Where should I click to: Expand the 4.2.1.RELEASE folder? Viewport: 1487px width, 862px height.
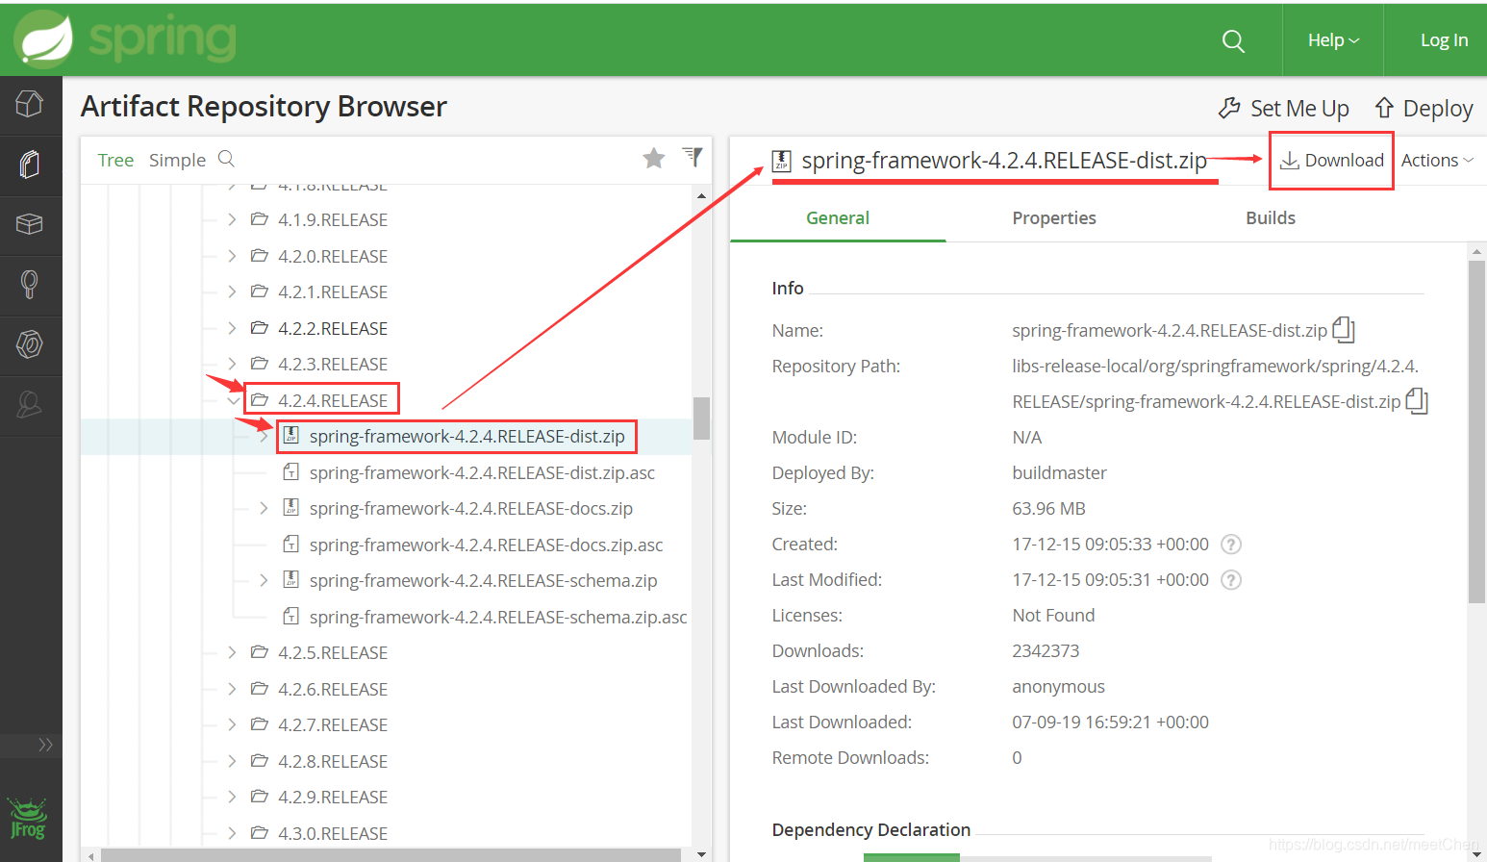232,292
